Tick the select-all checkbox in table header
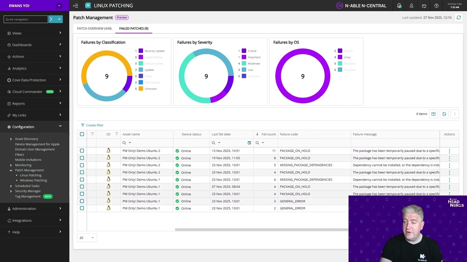Viewport: 467px width, 262px height. [82, 134]
